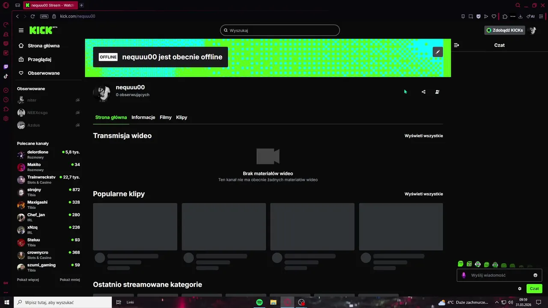Show more recommended channels
This screenshot has width=548, height=308.
[28, 280]
